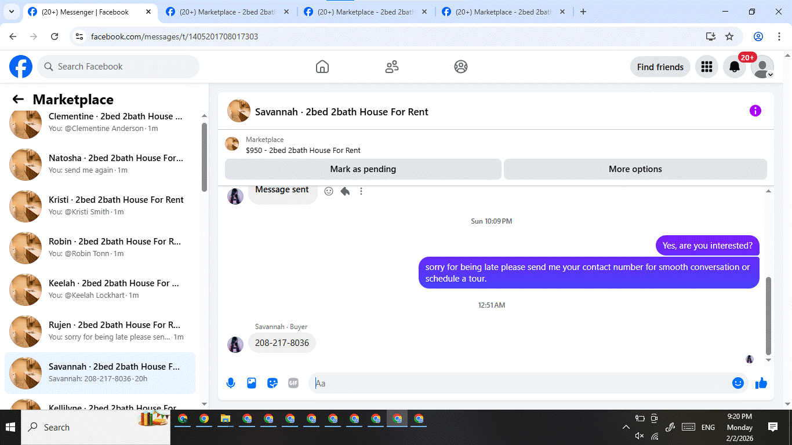Show hidden system tray icons

626,428
